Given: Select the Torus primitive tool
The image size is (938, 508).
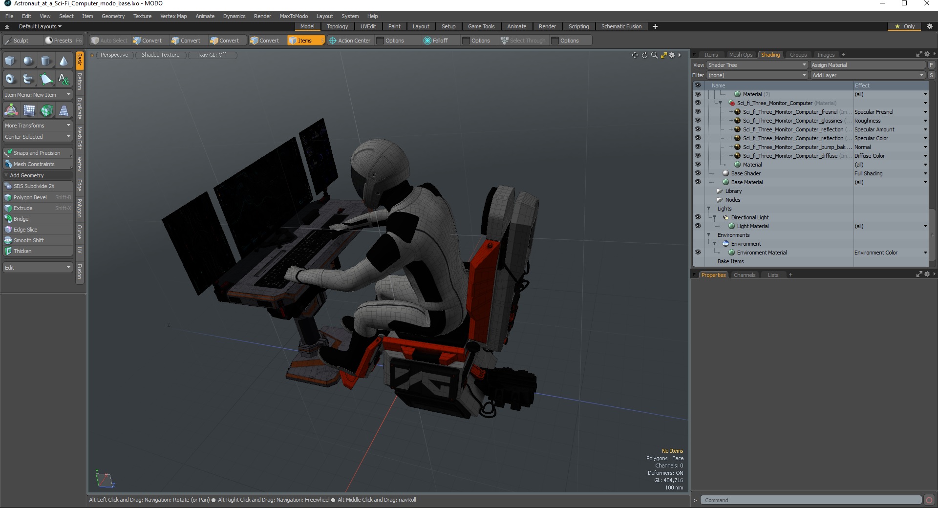Looking at the screenshot, I should point(10,79).
